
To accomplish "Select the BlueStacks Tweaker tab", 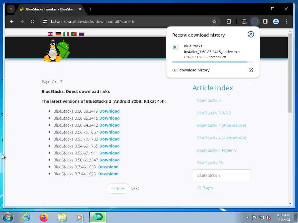I will [x=50, y=9].
